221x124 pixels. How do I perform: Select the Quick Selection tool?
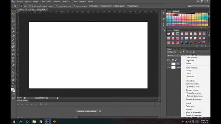13,25
